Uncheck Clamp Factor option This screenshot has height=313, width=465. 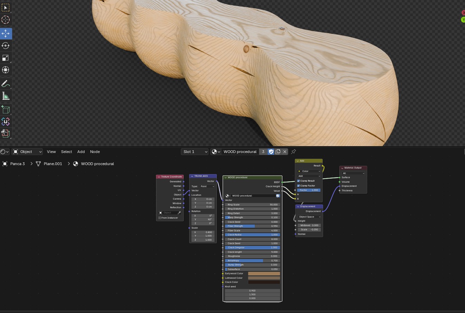coord(298,186)
